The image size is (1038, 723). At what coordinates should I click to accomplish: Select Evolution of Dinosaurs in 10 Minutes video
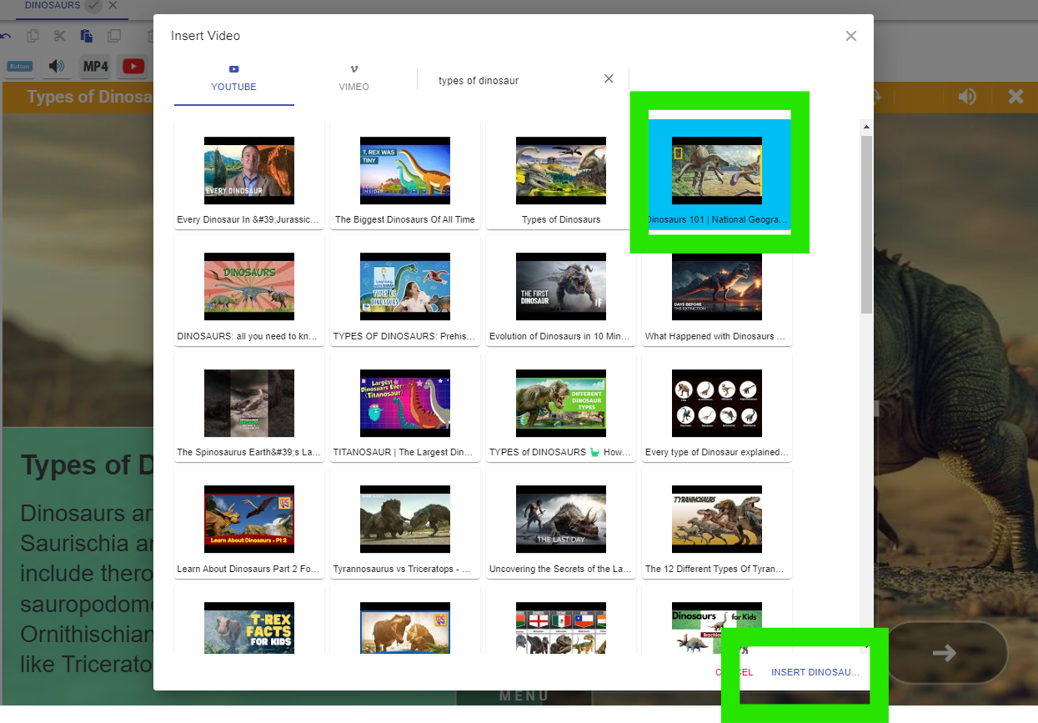[561, 290]
